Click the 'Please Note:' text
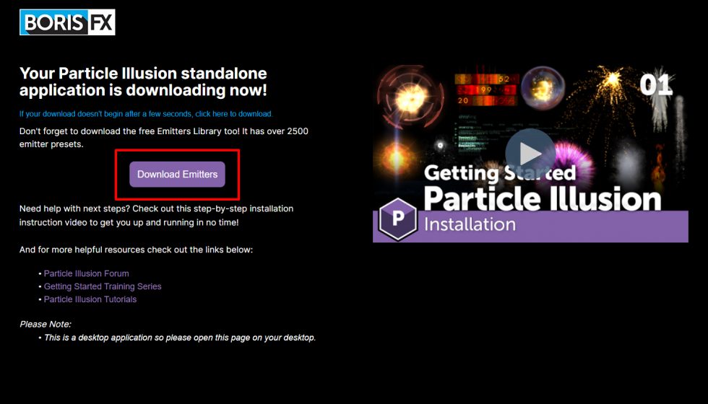Image resolution: width=708 pixels, height=404 pixels. [45, 324]
